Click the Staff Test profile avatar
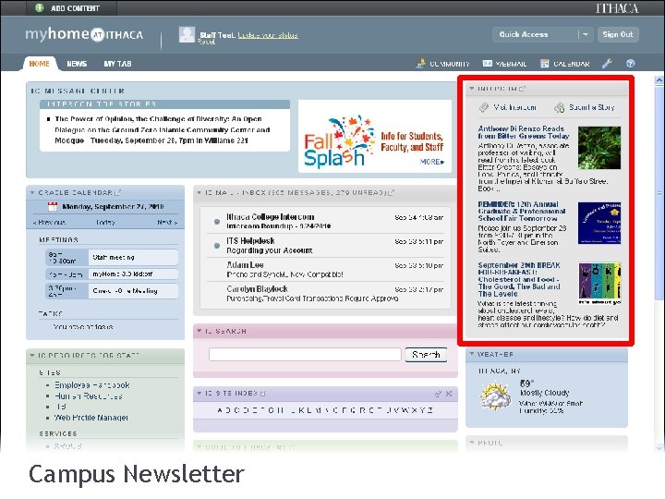665x499 pixels. 187,34
